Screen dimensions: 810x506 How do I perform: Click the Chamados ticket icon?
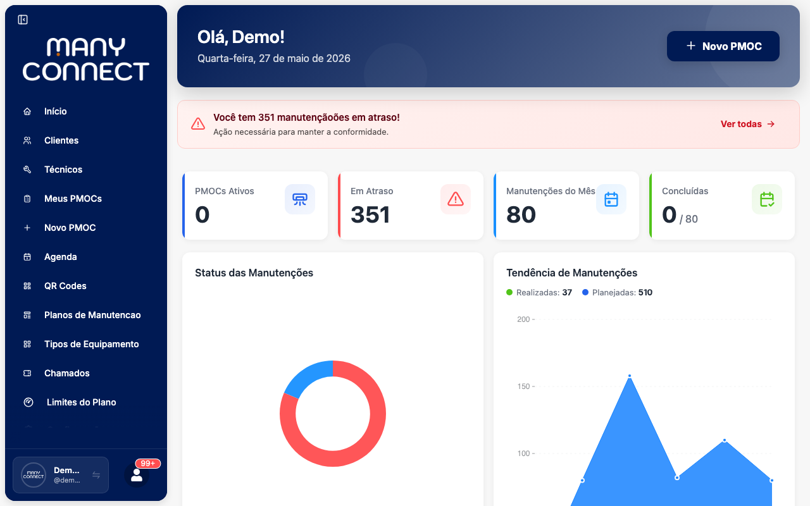27,373
